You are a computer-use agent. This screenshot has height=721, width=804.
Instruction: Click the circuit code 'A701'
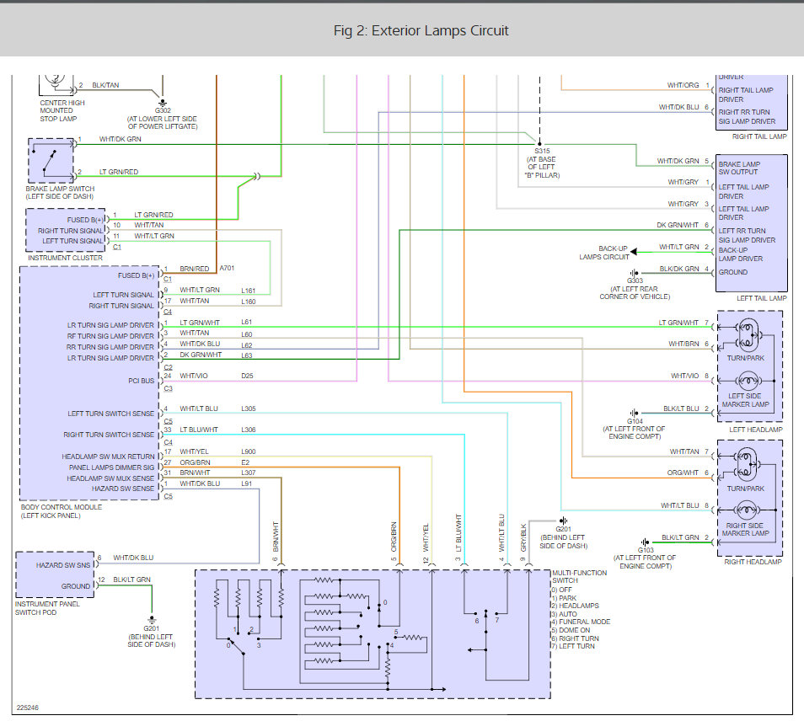[228, 268]
